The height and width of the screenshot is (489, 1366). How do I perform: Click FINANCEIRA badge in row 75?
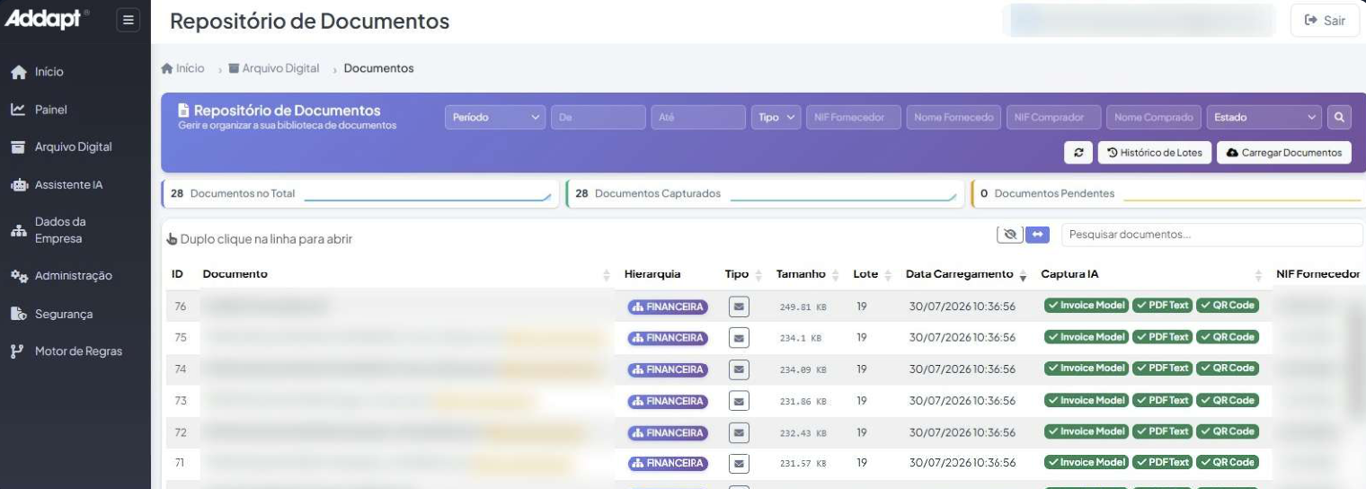pyautogui.click(x=668, y=339)
